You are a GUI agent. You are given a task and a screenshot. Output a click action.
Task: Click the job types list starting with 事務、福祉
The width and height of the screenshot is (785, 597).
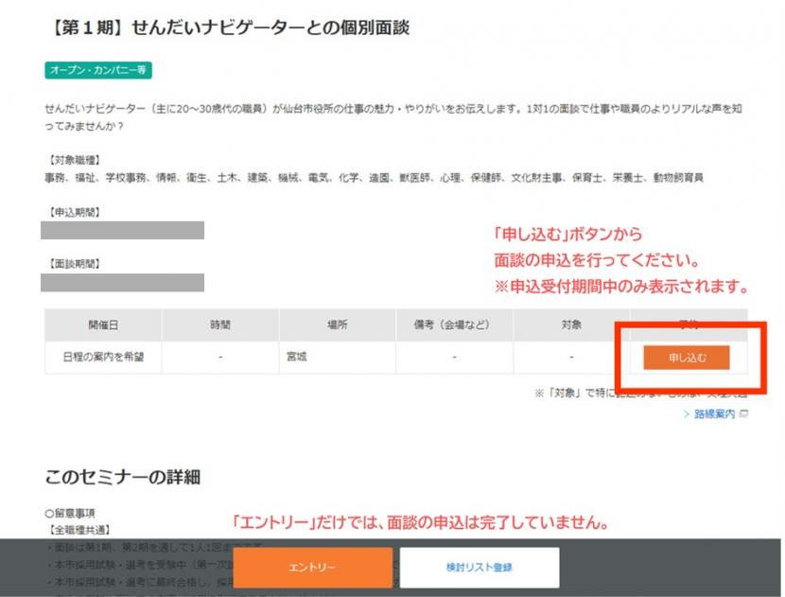coord(374,178)
